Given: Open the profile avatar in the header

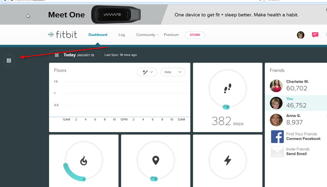Looking at the screenshot, I should tap(300, 35).
